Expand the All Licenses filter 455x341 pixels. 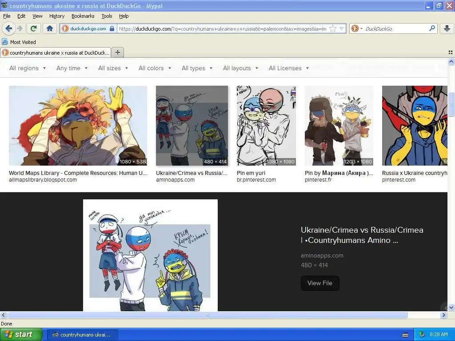[x=288, y=68]
